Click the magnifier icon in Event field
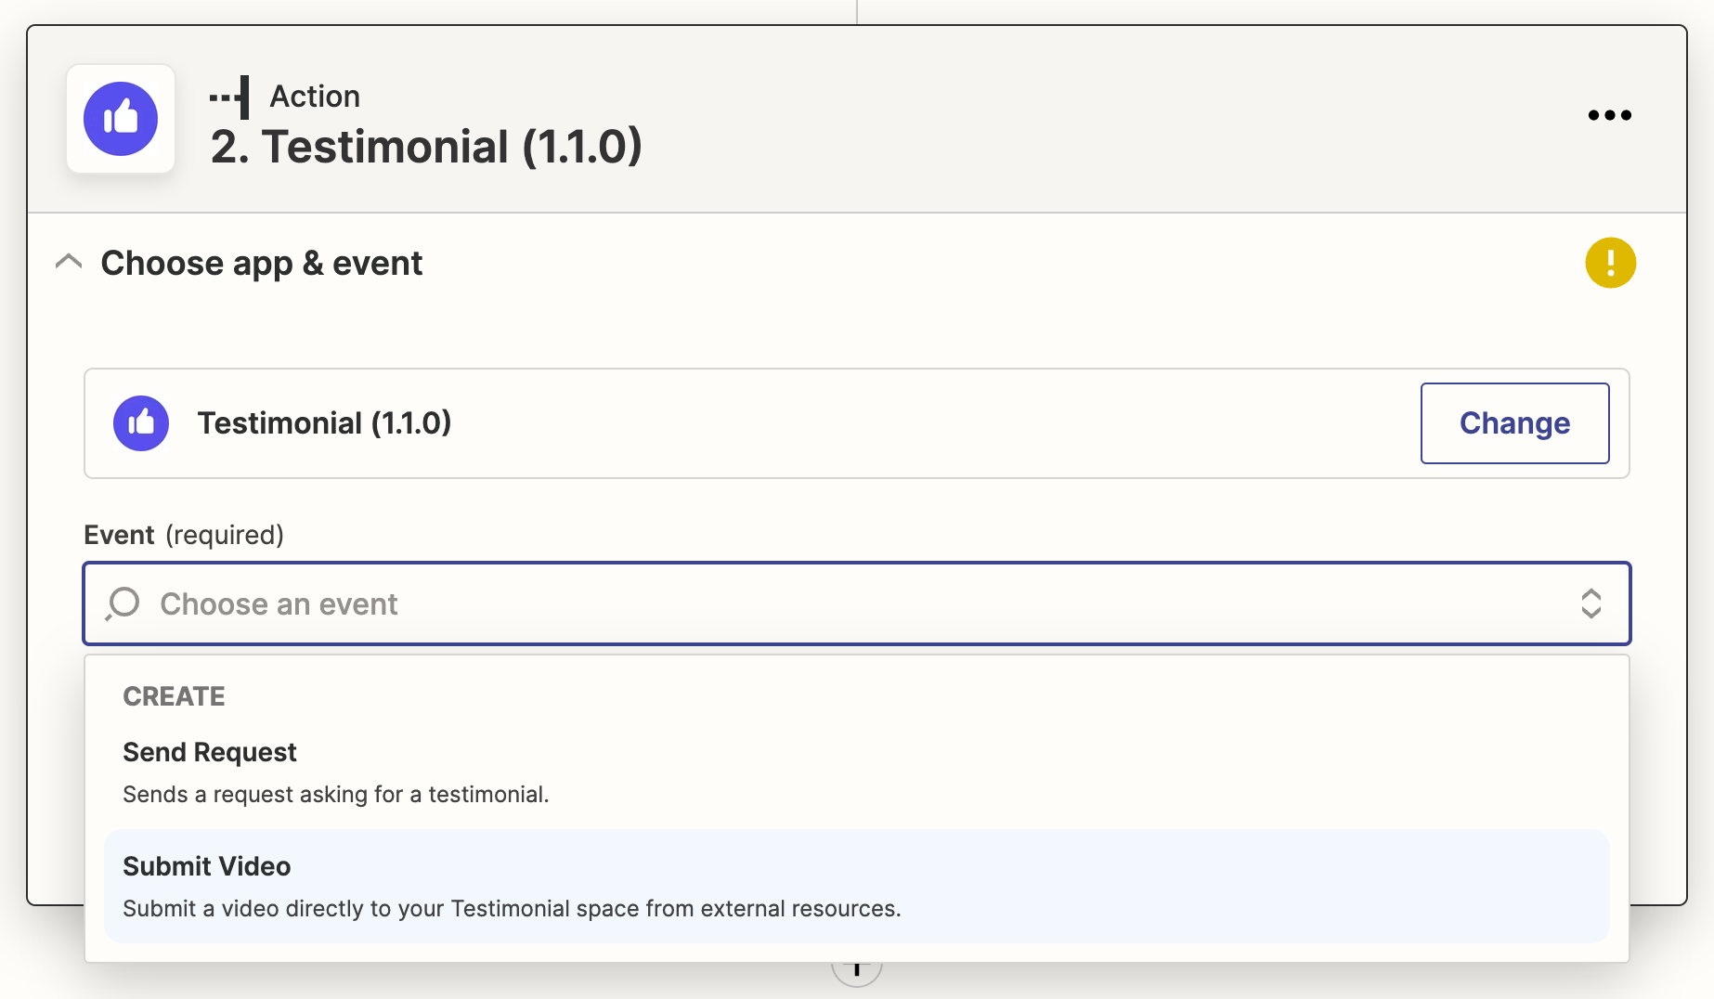Image resolution: width=1714 pixels, height=999 pixels. click(123, 603)
